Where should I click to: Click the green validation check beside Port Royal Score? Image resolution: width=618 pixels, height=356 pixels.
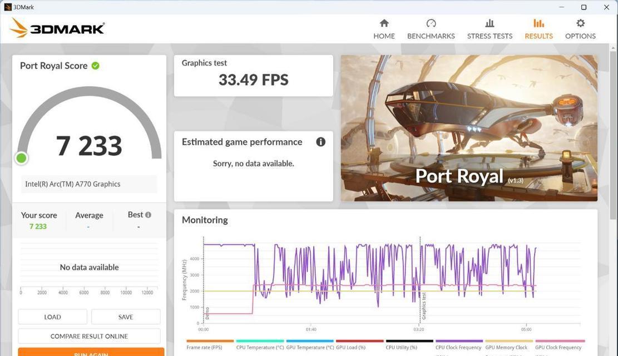(95, 66)
